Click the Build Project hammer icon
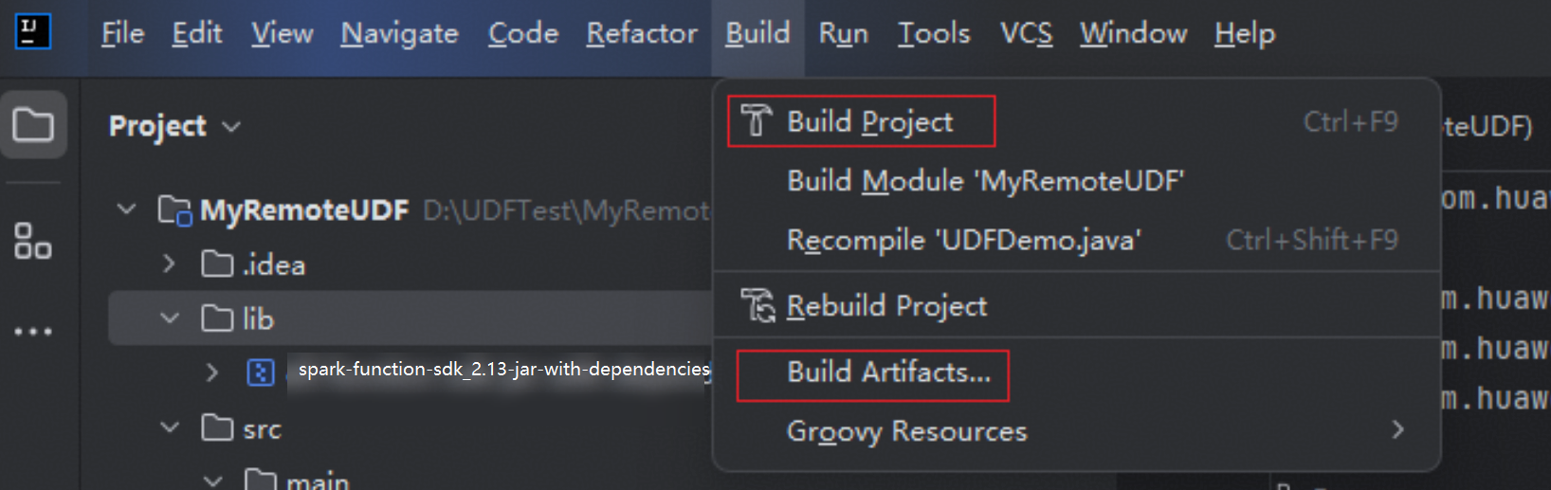 coord(757,120)
